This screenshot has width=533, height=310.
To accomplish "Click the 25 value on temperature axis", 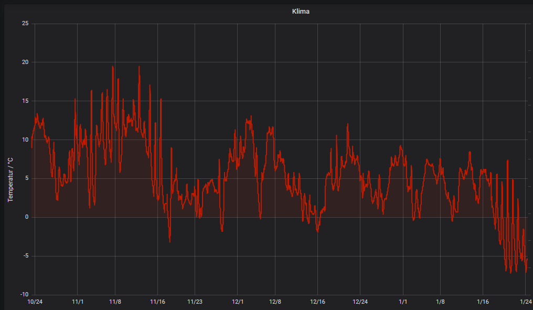I will [25, 24].
